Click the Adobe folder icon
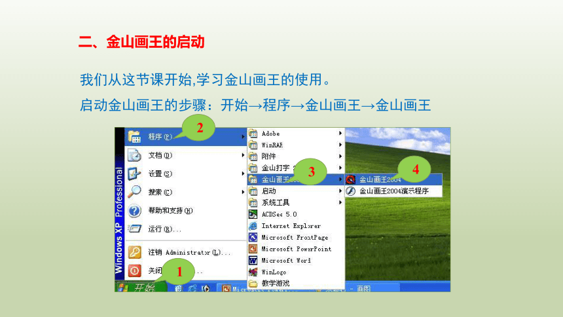 click(x=253, y=134)
